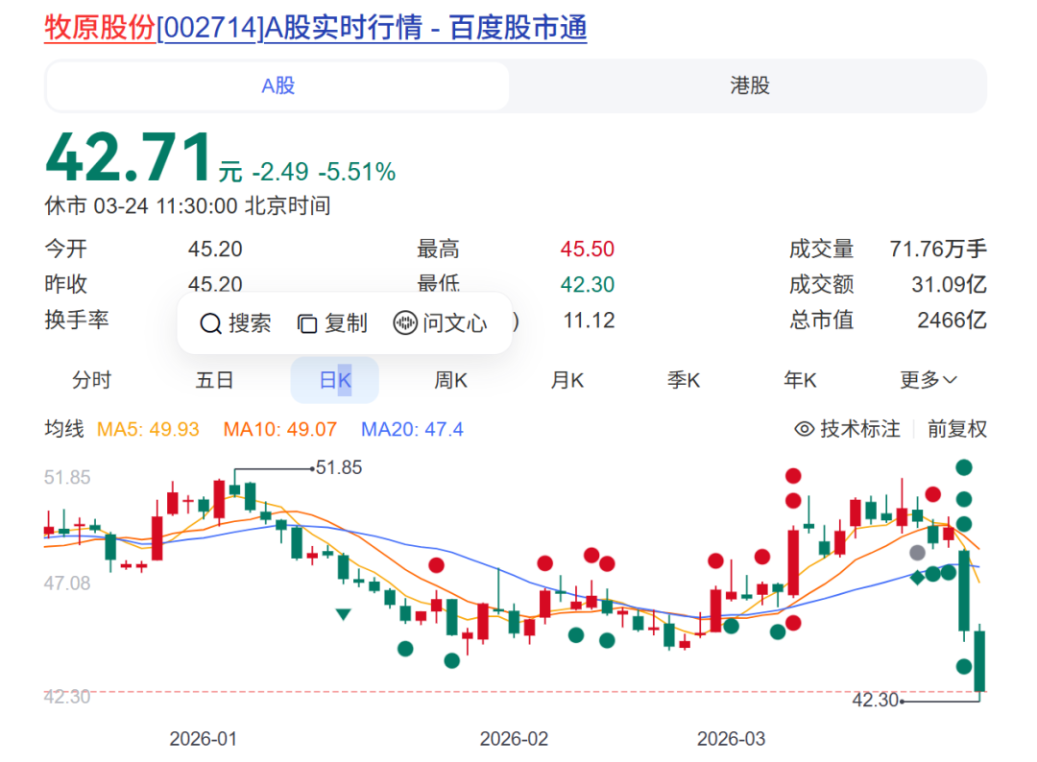Click the 42.30 dashed low-price line
The height and width of the screenshot is (762, 1037).
click(480, 693)
